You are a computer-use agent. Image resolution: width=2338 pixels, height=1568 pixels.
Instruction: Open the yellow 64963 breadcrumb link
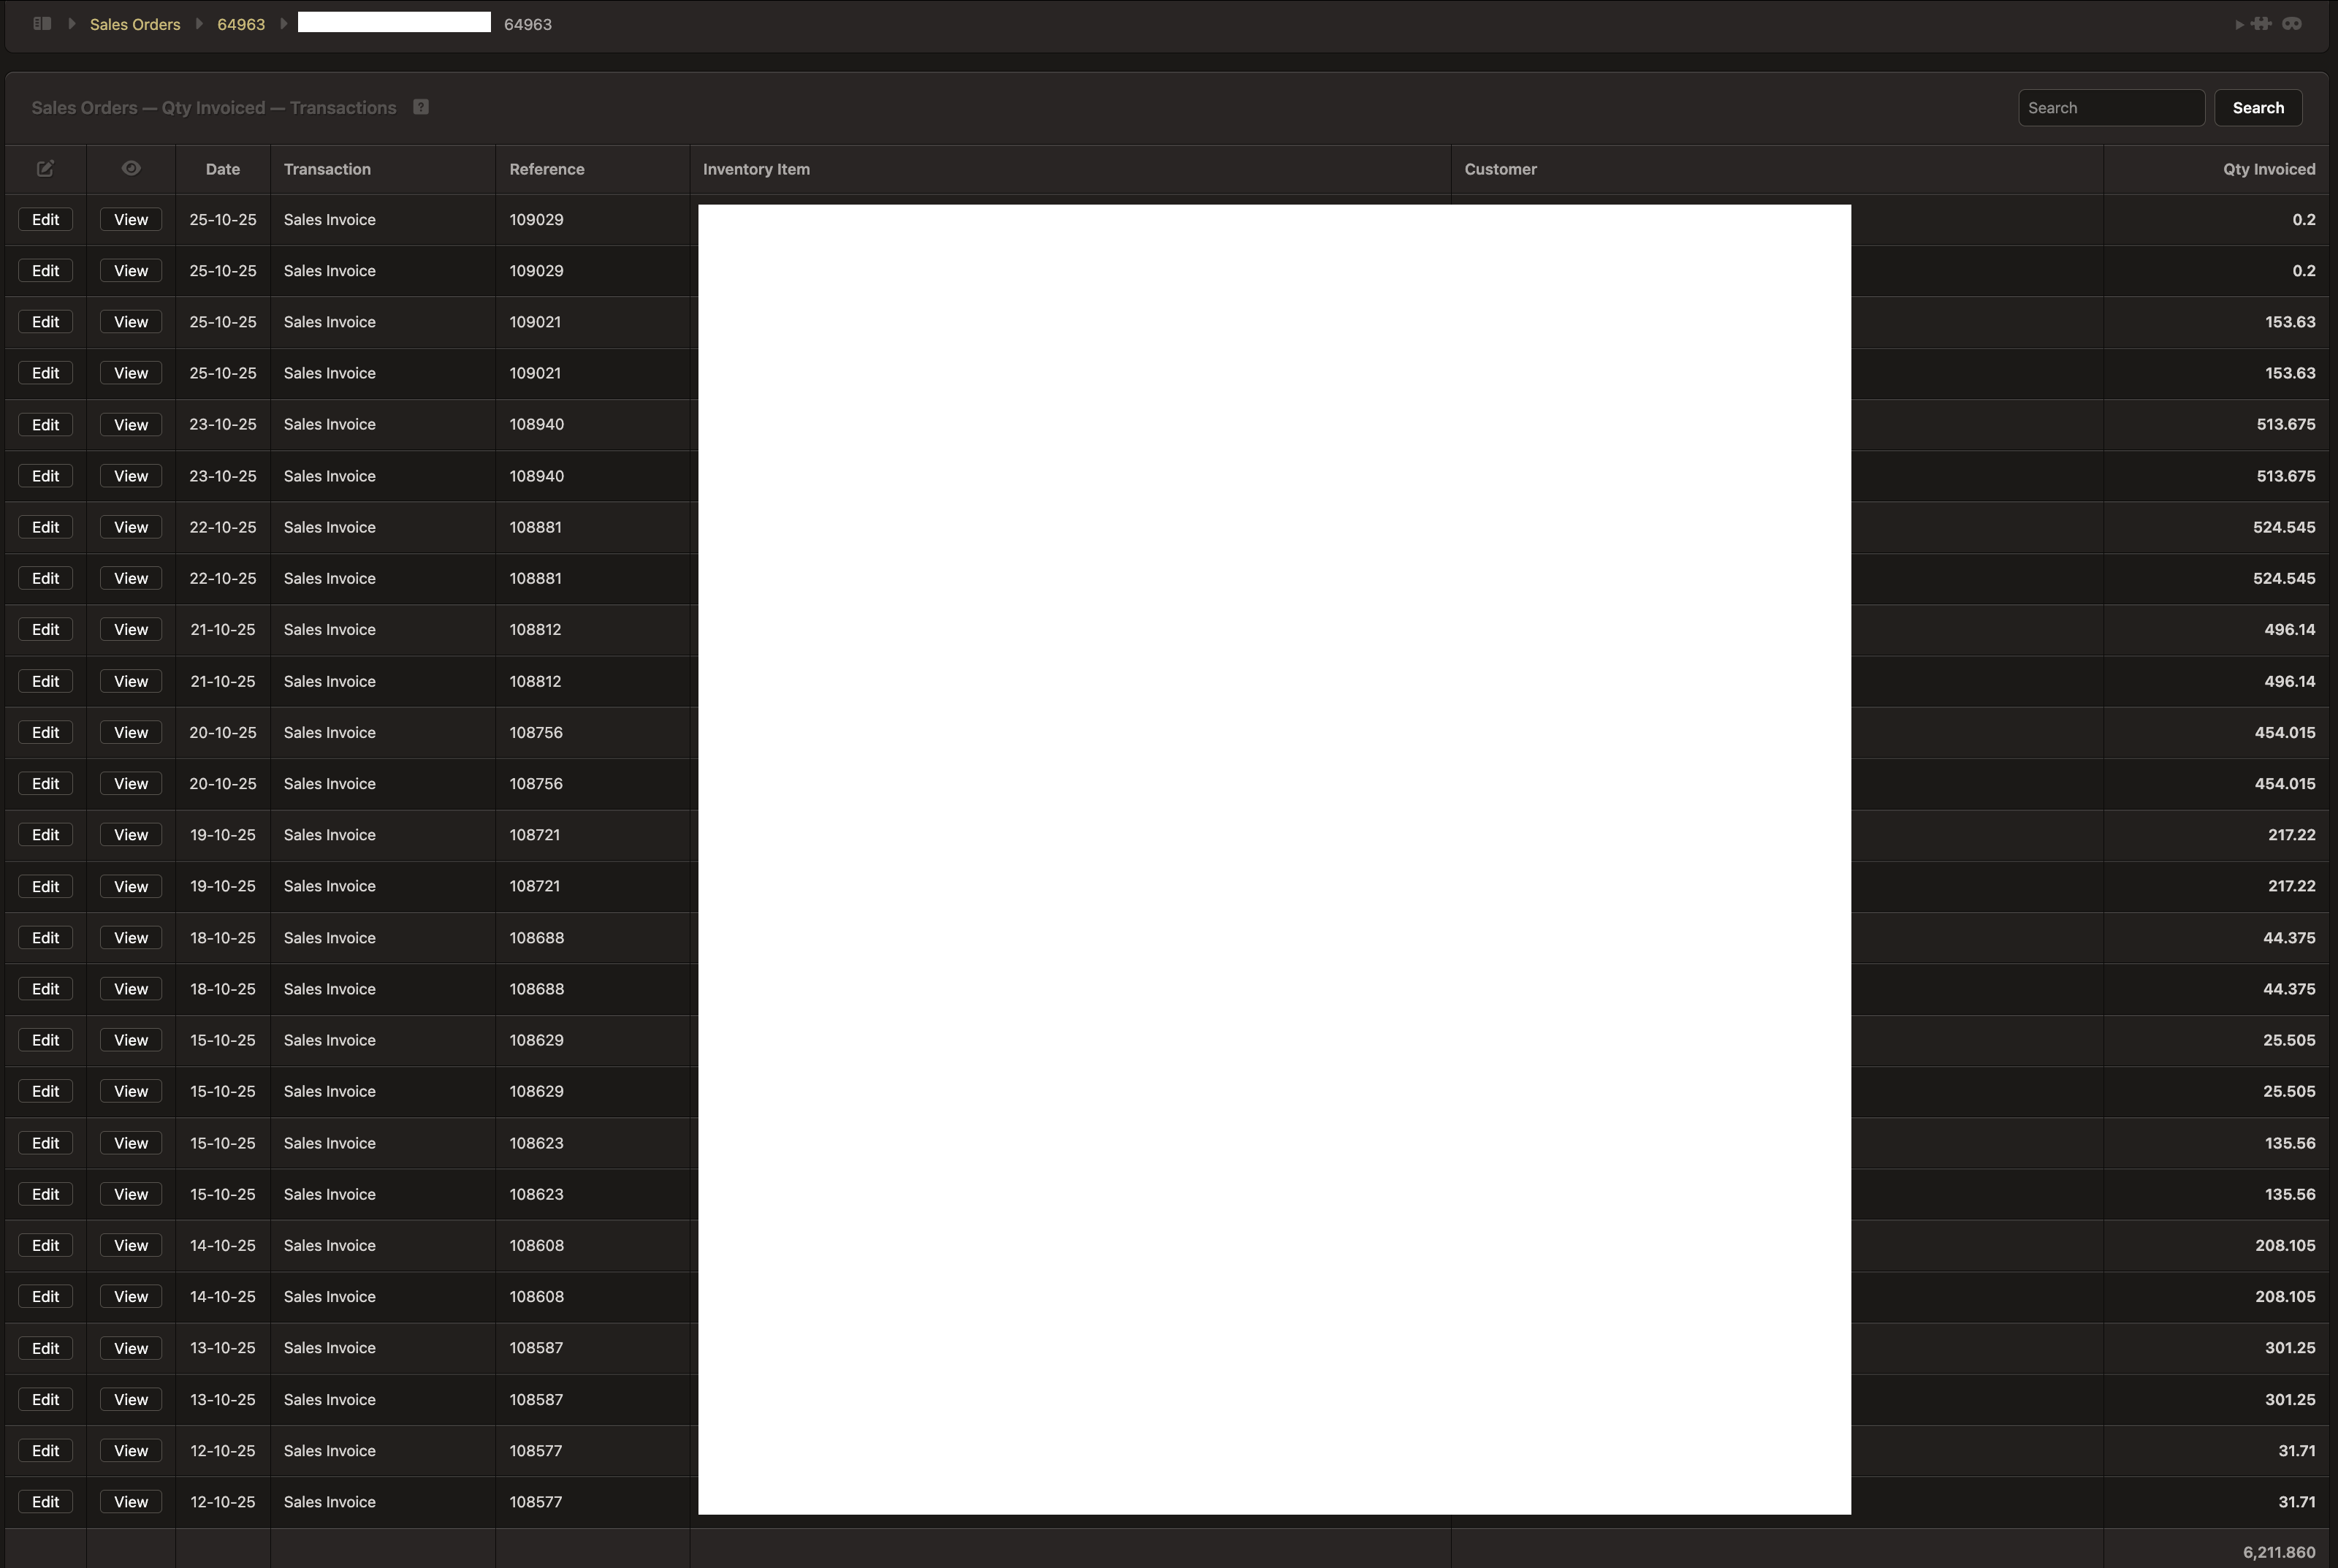(x=241, y=24)
